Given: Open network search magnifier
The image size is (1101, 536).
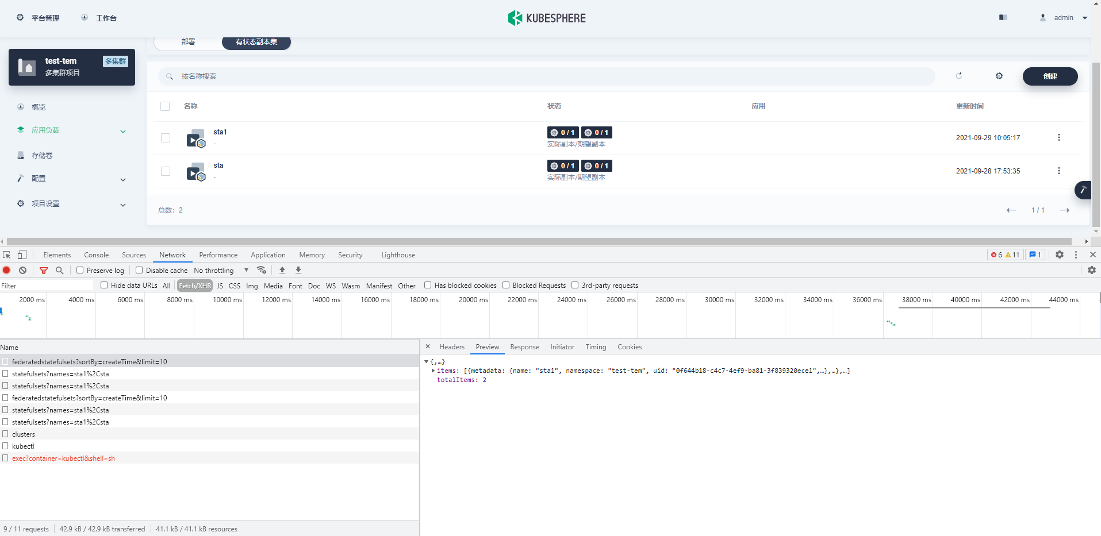Looking at the screenshot, I should click(59, 270).
